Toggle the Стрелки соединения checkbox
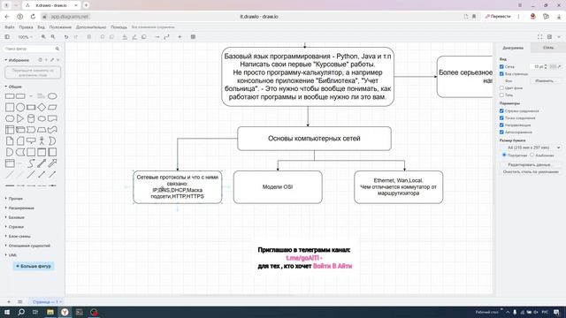Viewport: 566px width, 318px height. point(501,111)
